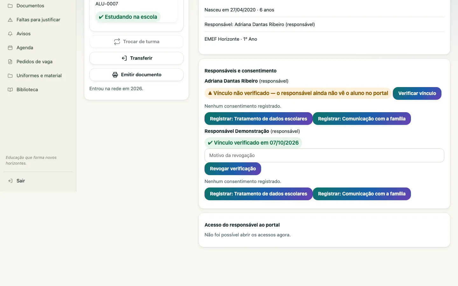Register Comunicação com a família for Adriana

pos(362,119)
